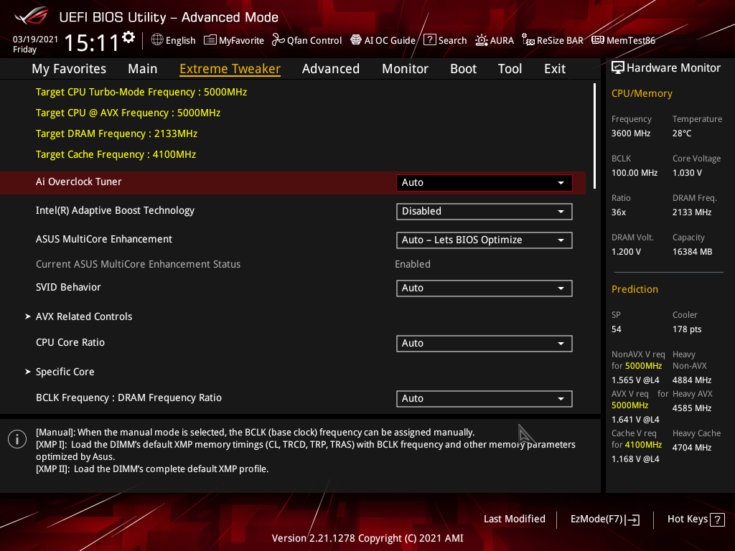Open SVID Behavior dropdown
This screenshot has width=735, height=551.
(x=484, y=288)
